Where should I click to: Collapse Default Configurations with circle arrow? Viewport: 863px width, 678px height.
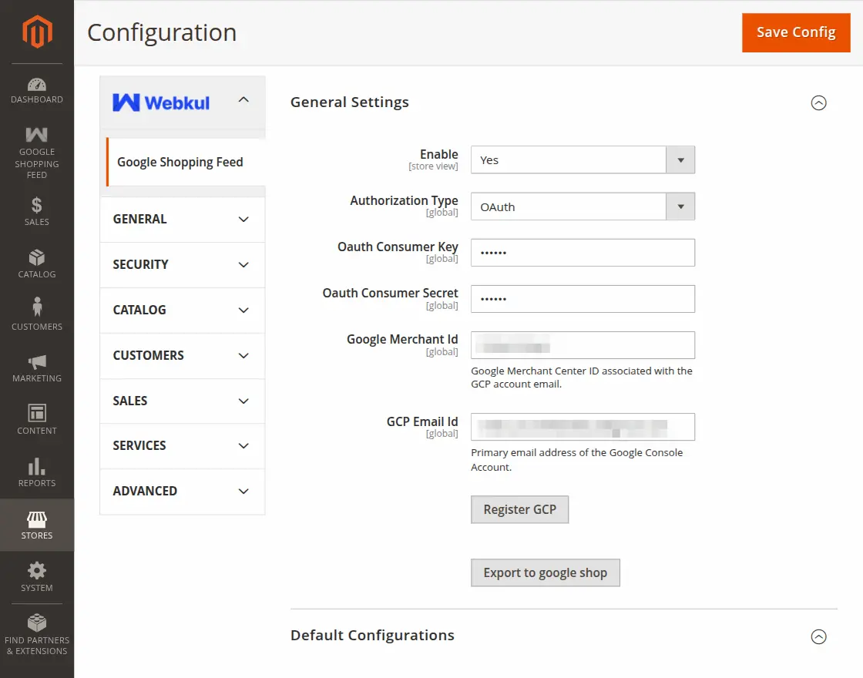click(818, 636)
